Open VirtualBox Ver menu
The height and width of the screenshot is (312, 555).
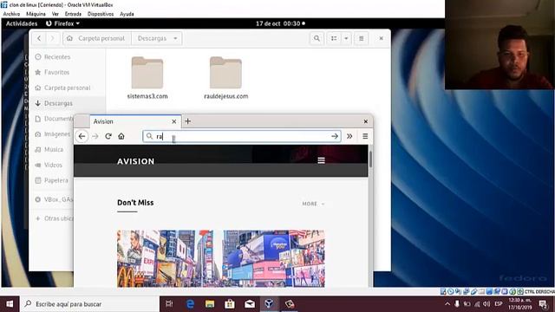click(55, 14)
